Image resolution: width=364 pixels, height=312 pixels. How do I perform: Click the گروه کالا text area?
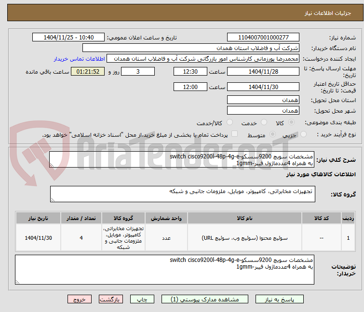click(x=183, y=194)
